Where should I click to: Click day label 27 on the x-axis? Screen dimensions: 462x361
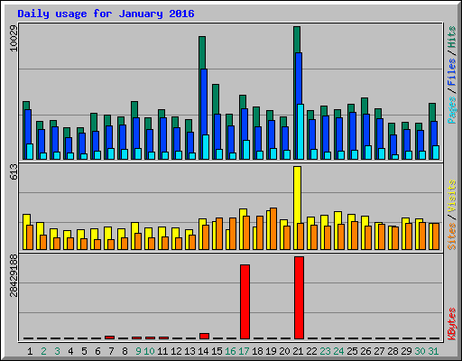379,351
